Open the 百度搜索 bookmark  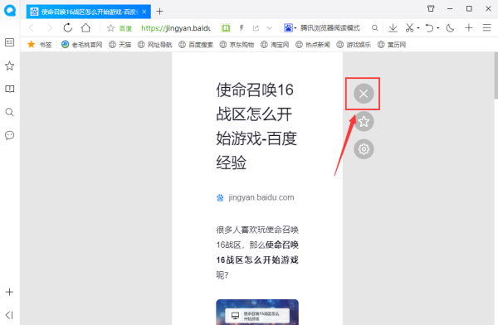(x=196, y=45)
